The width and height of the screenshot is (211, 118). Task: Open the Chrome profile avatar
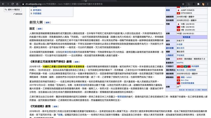[x=203, y=4]
